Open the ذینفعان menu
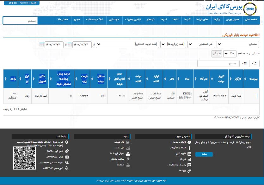Viewport: 264px width, 185px height. (150, 20)
